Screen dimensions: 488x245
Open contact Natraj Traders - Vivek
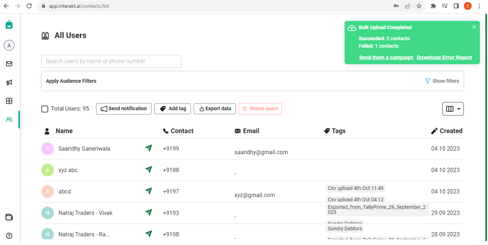[86, 213]
